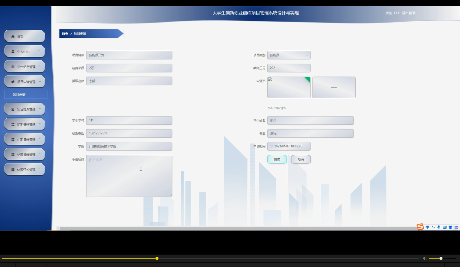
Task: Click inside the 小组成员 text area
Action: pos(129,175)
